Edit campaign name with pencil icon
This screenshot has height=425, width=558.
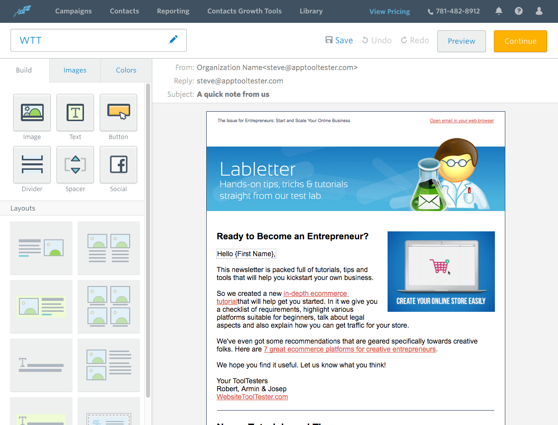point(173,40)
